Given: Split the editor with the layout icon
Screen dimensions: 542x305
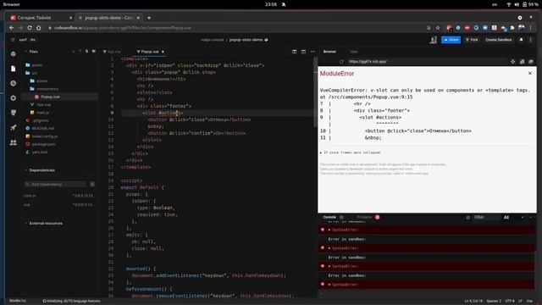Looking at the screenshot, I should [x=294, y=52].
